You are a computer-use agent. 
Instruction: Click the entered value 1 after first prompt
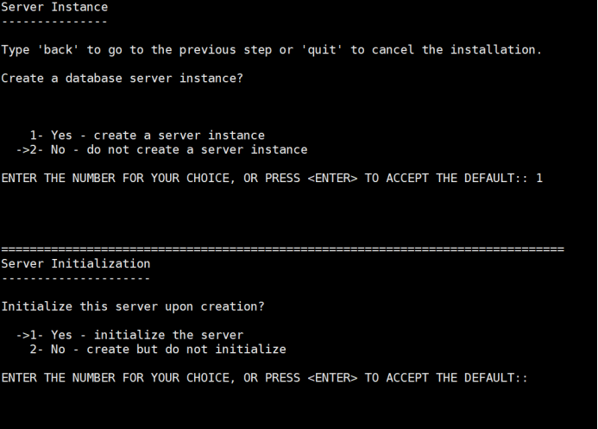click(539, 178)
